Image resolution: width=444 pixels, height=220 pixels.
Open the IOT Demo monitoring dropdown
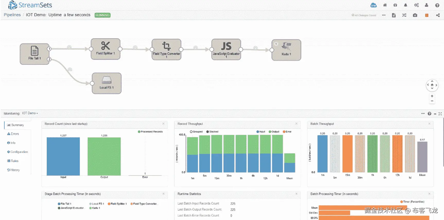coord(30,113)
